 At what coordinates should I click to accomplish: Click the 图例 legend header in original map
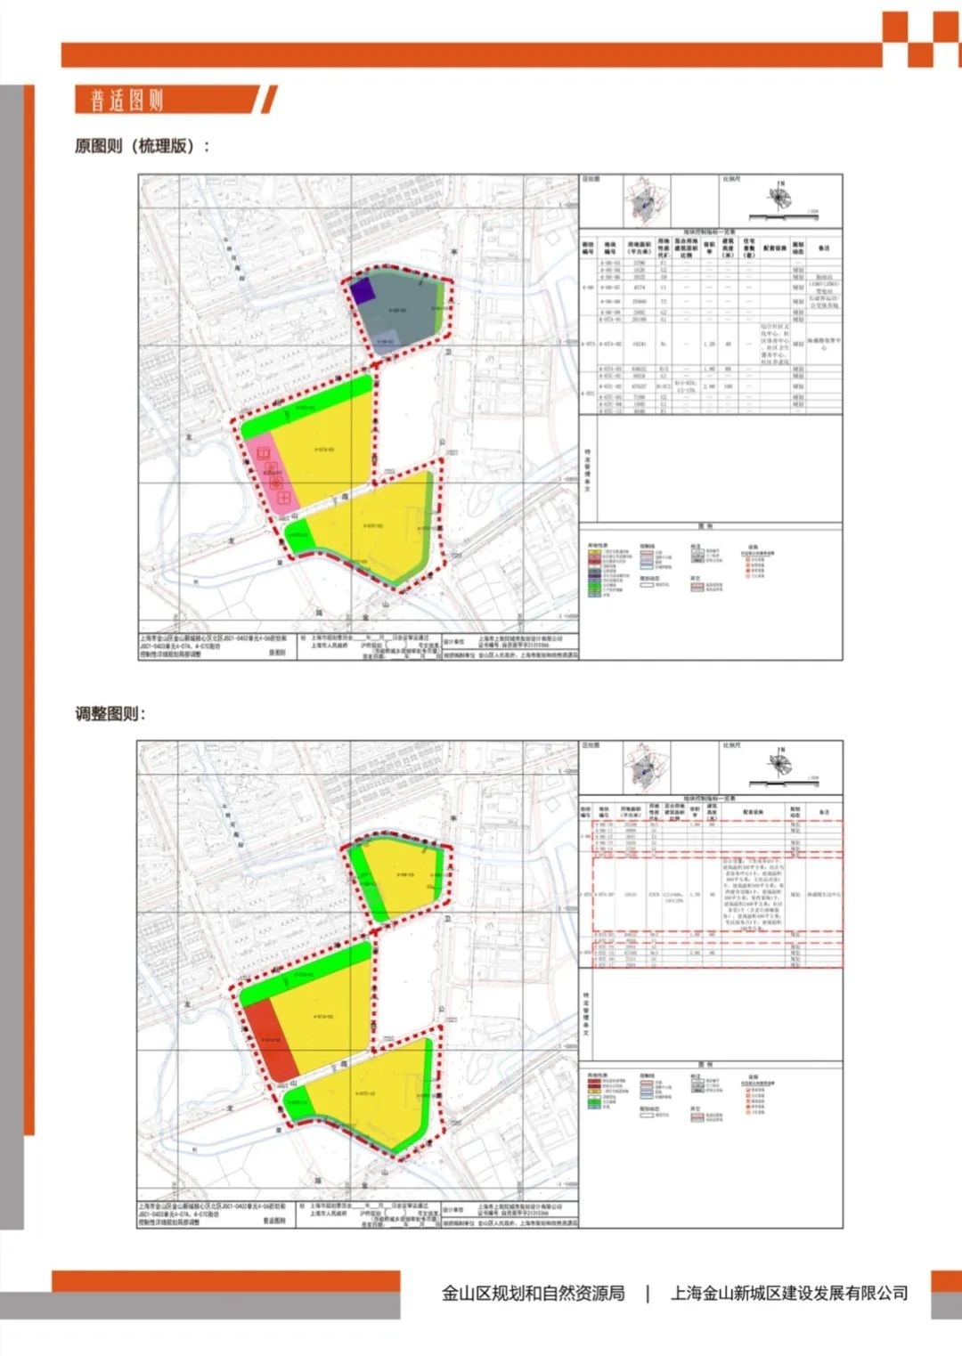pos(705,526)
